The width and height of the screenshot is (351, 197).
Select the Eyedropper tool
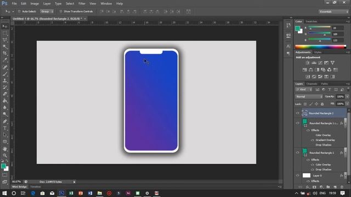(5, 60)
